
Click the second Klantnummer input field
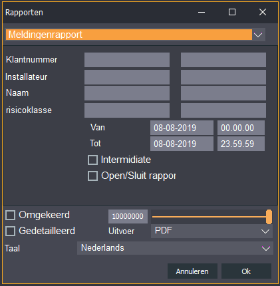[x=223, y=60]
